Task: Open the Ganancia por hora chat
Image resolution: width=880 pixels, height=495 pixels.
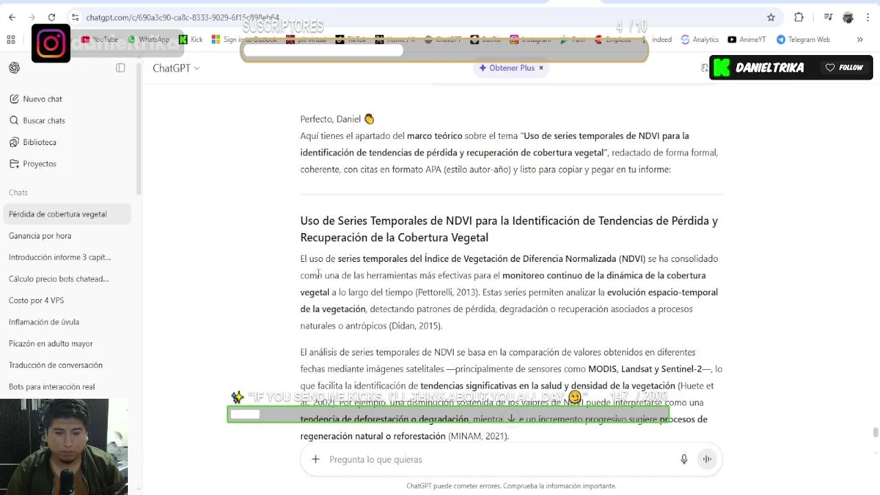Action: tap(67, 236)
